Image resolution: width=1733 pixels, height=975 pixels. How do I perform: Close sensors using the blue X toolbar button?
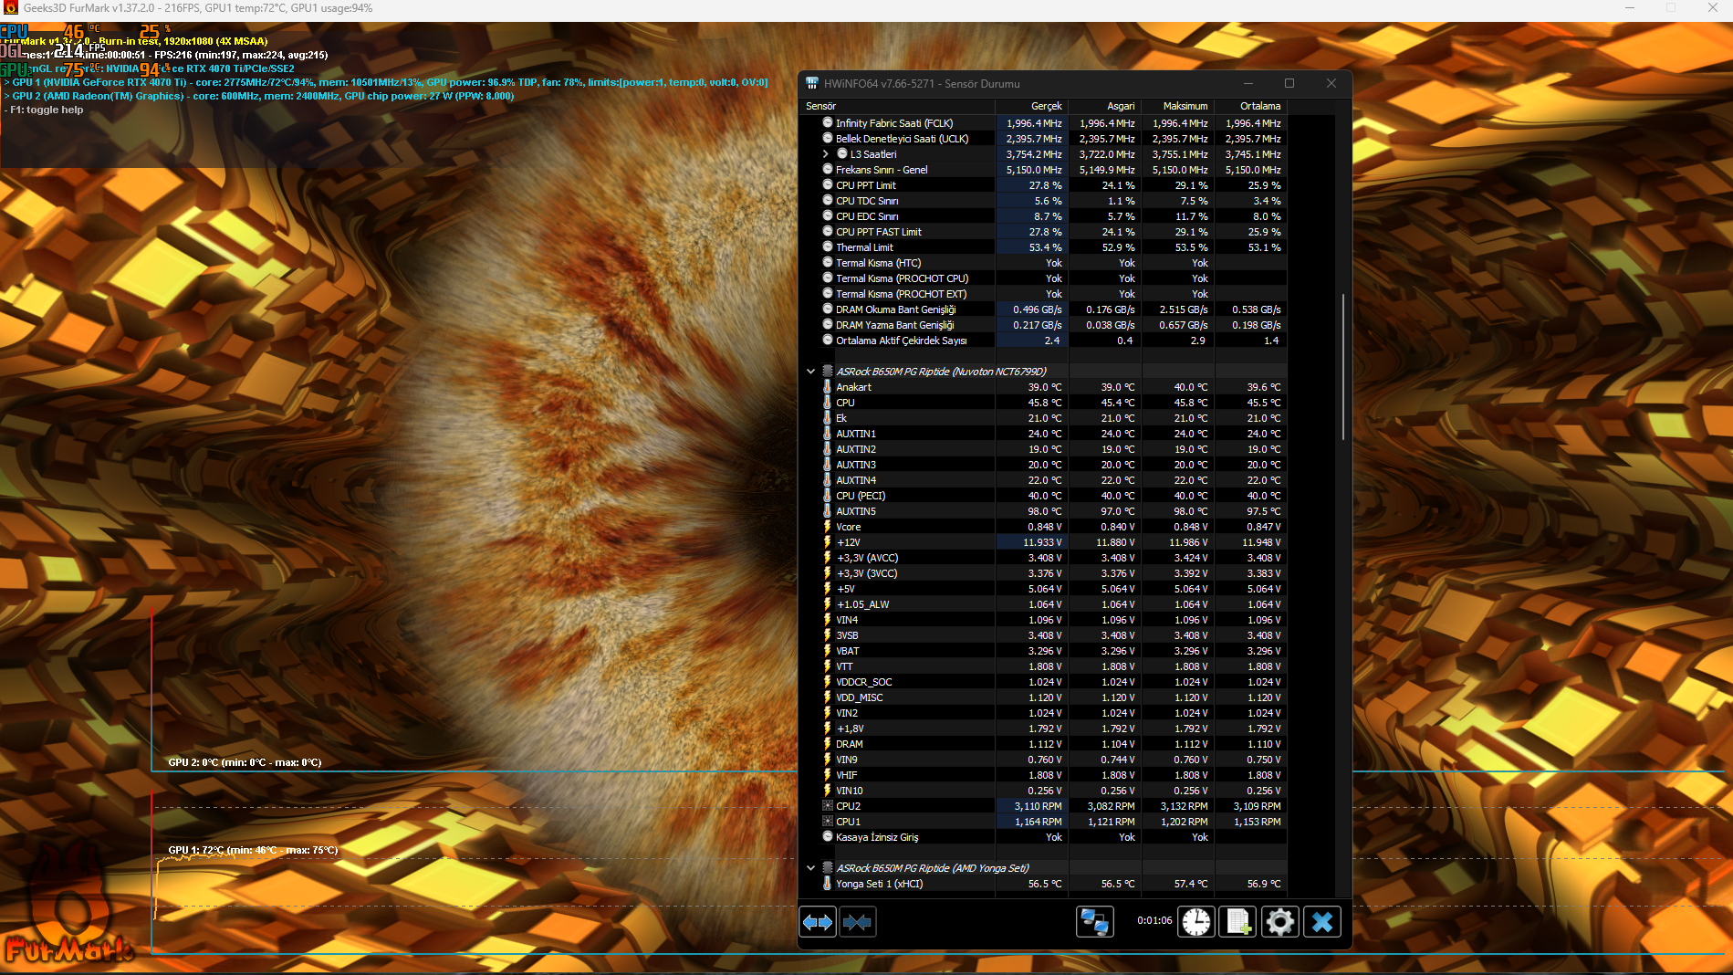pos(1321,922)
